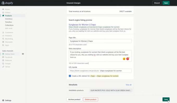This screenshot has width=177, height=103.
Task: Click the underlined word 'for' in meta description
Action: [94, 55]
